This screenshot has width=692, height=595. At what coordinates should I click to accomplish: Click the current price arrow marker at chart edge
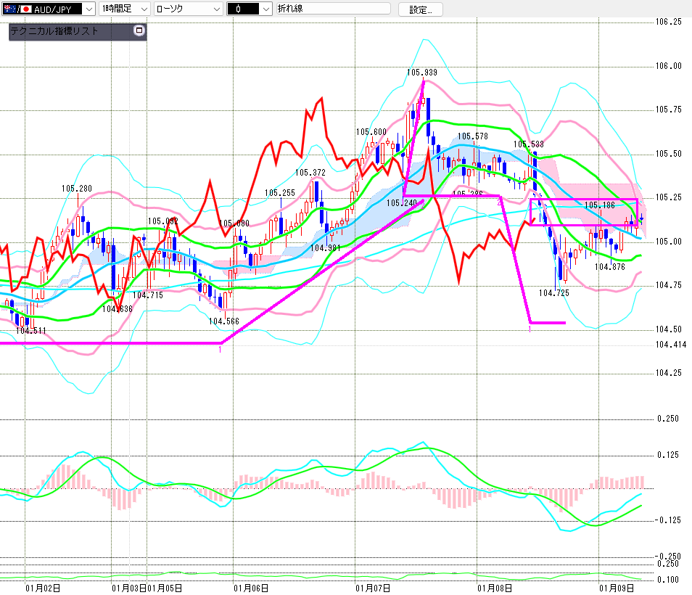641,217
